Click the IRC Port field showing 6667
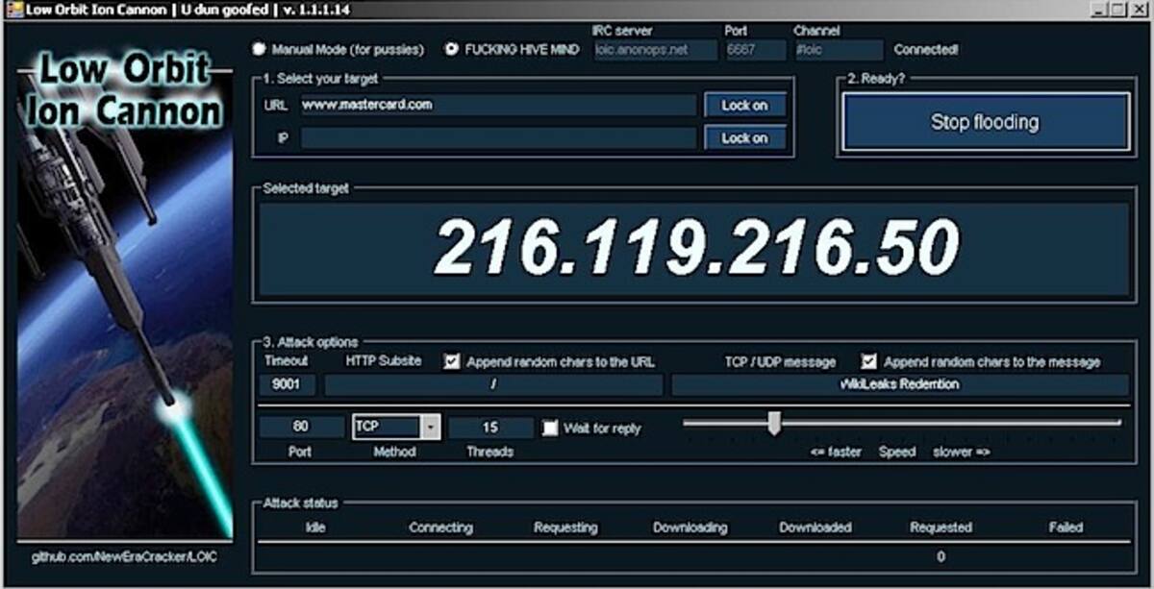The image size is (1154, 589). [x=755, y=50]
